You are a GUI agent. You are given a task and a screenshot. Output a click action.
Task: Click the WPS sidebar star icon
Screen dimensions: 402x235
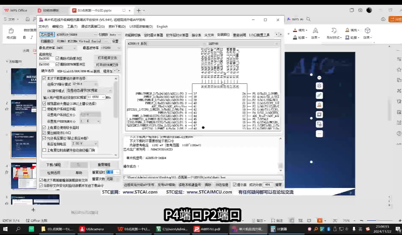click(x=399, y=69)
